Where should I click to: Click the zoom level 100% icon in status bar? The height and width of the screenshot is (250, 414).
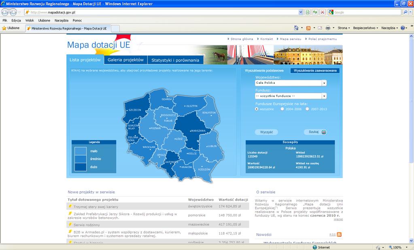391,247
